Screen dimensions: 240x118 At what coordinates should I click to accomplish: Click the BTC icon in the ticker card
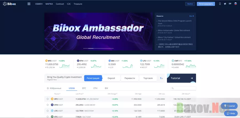(46, 61)
